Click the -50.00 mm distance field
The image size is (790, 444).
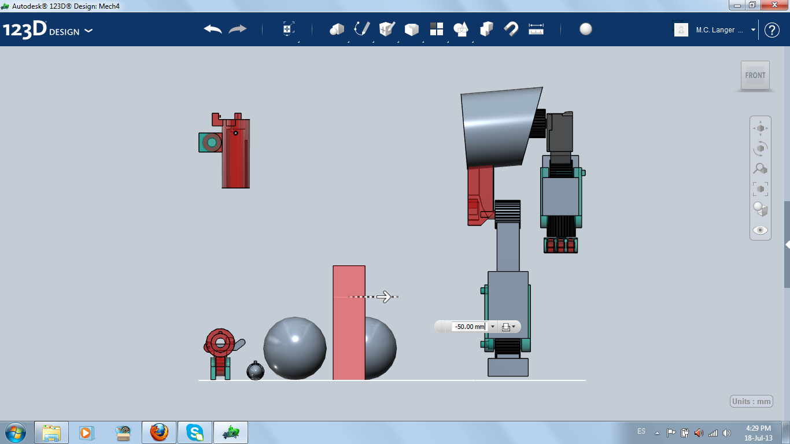(469, 327)
